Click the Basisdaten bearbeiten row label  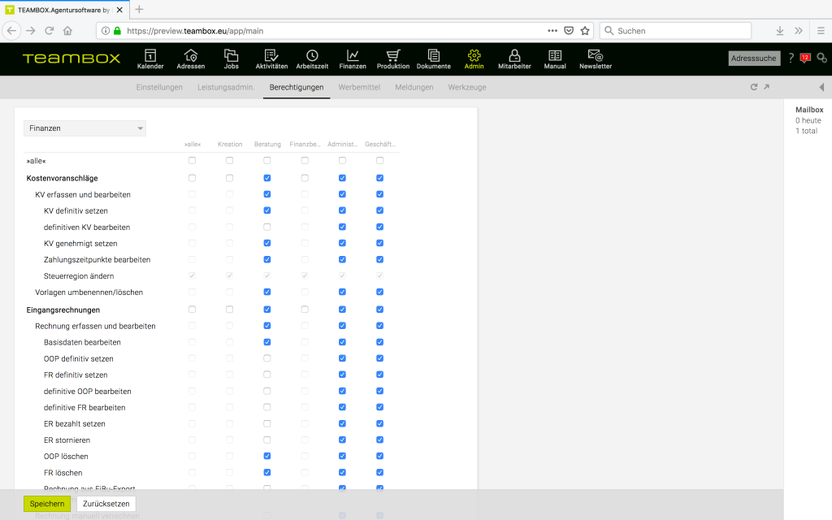point(82,342)
